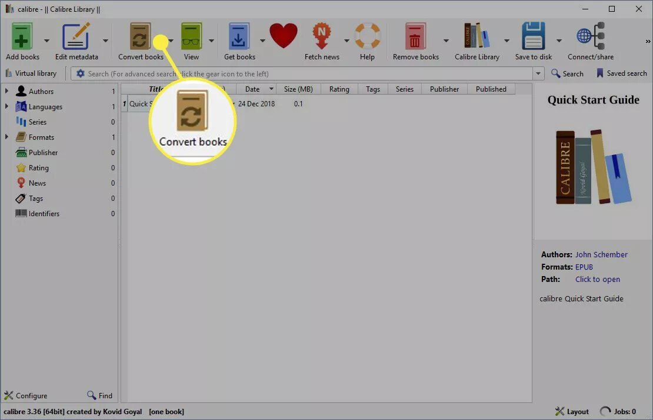Click the Add books icon

click(22, 36)
